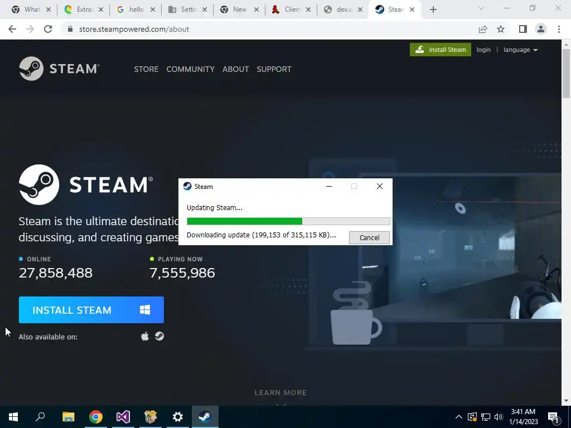Share this page via the share icon

(x=483, y=29)
